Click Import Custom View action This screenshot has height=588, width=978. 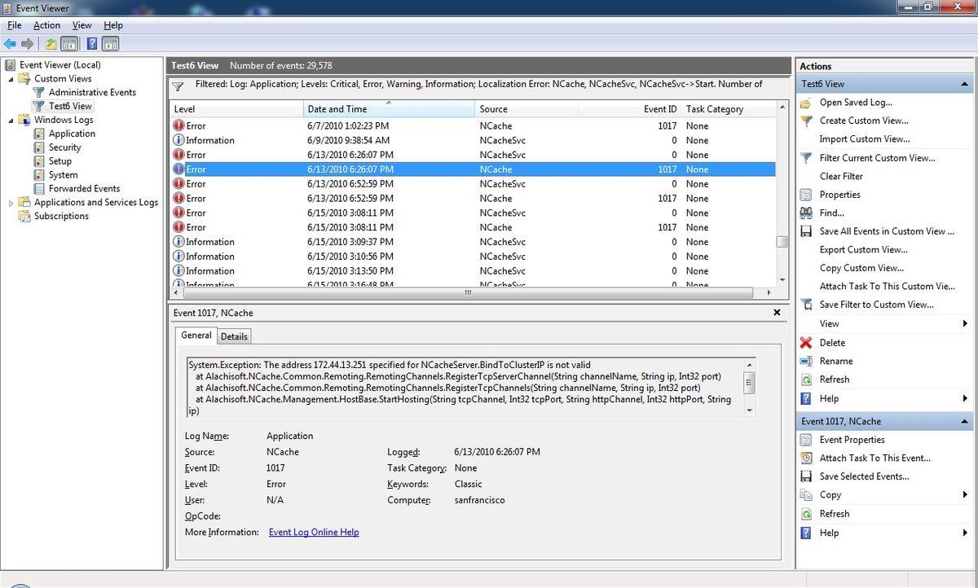click(x=864, y=139)
